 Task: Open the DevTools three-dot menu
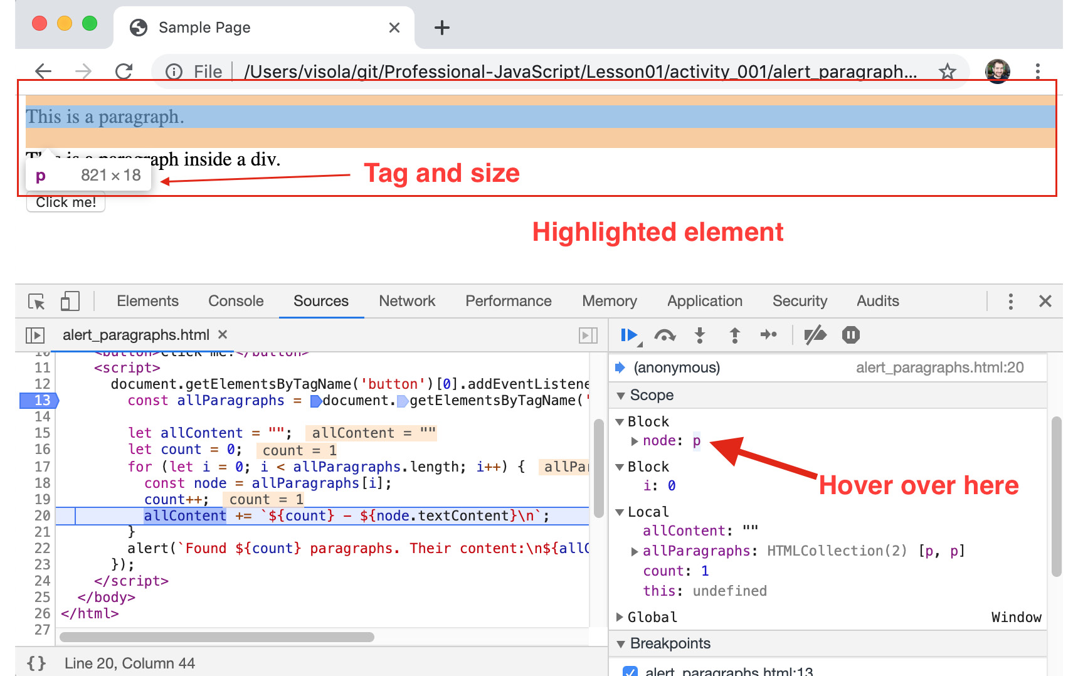click(1010, 302)
